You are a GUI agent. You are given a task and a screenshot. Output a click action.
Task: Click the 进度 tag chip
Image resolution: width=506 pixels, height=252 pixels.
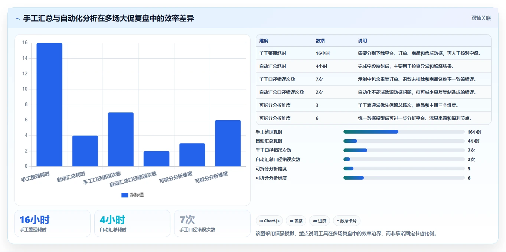pos(320,221)
